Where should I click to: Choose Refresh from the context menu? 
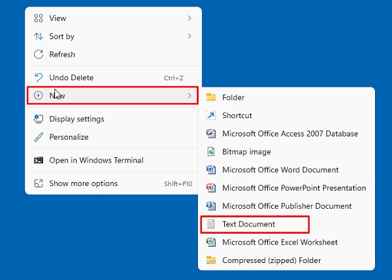pos(113,54)
